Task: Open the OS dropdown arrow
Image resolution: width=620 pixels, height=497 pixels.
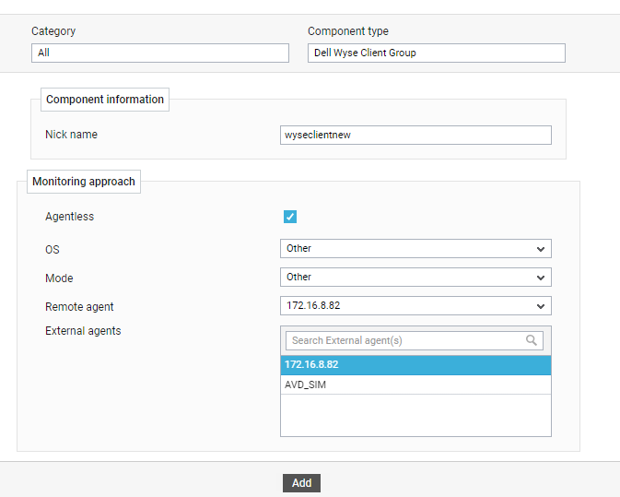Action: 541,249
